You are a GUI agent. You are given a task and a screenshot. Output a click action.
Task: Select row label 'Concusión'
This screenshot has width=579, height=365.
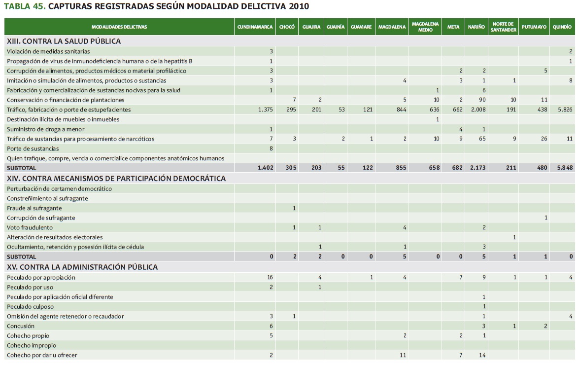21,326
